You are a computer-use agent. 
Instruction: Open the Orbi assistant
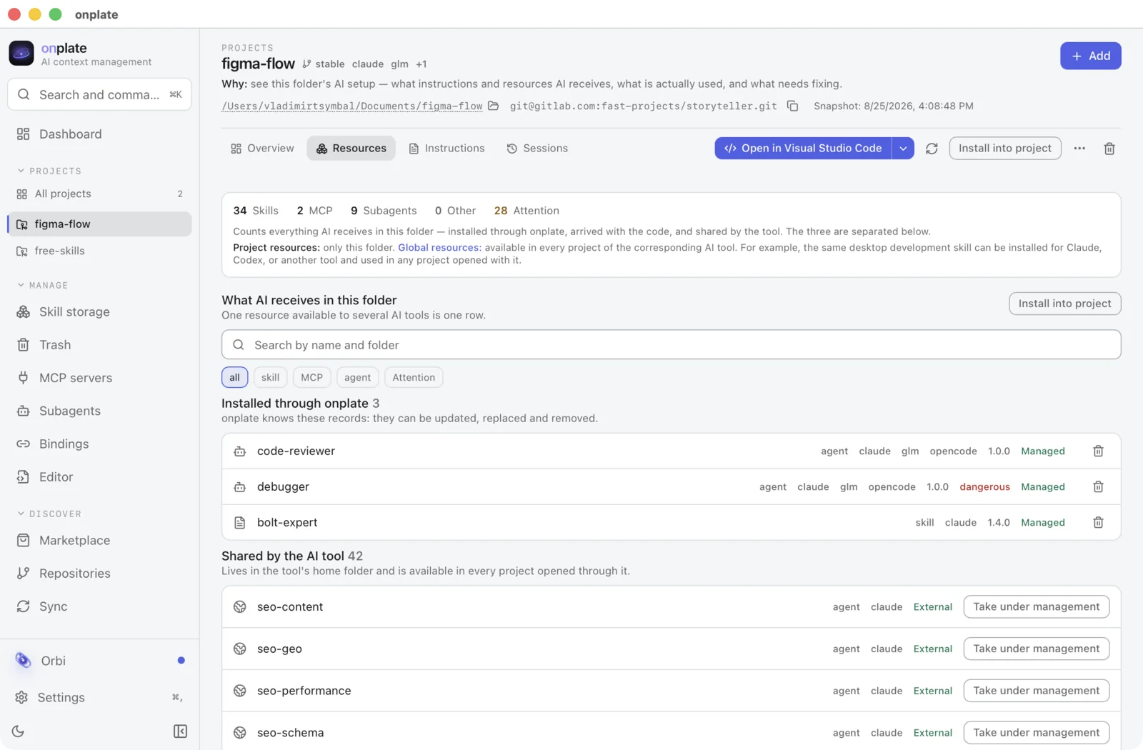point(99,661)
